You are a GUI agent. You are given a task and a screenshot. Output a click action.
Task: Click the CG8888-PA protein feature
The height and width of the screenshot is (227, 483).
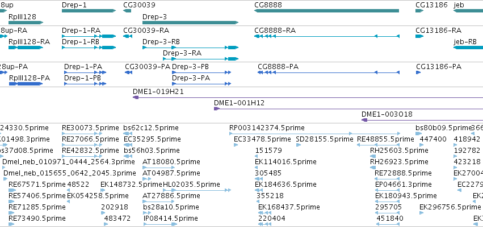click(x=329, y=72)
